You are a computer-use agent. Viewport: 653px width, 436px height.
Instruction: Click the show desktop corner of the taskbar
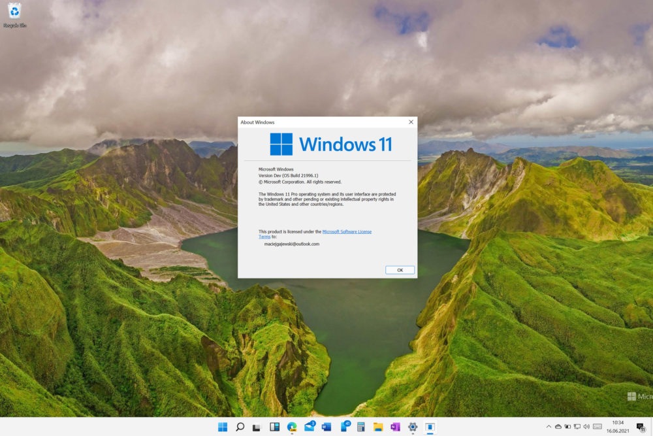point(651,427)
